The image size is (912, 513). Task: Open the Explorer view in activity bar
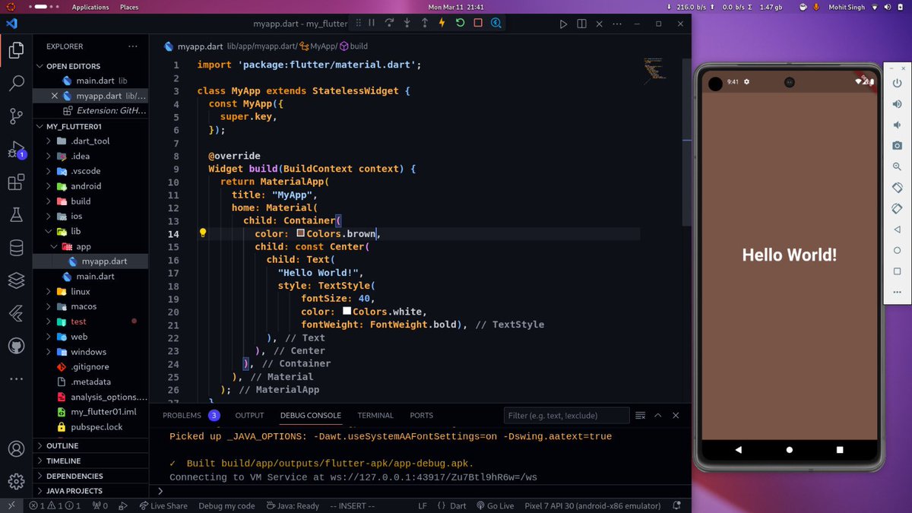[16, 51]
